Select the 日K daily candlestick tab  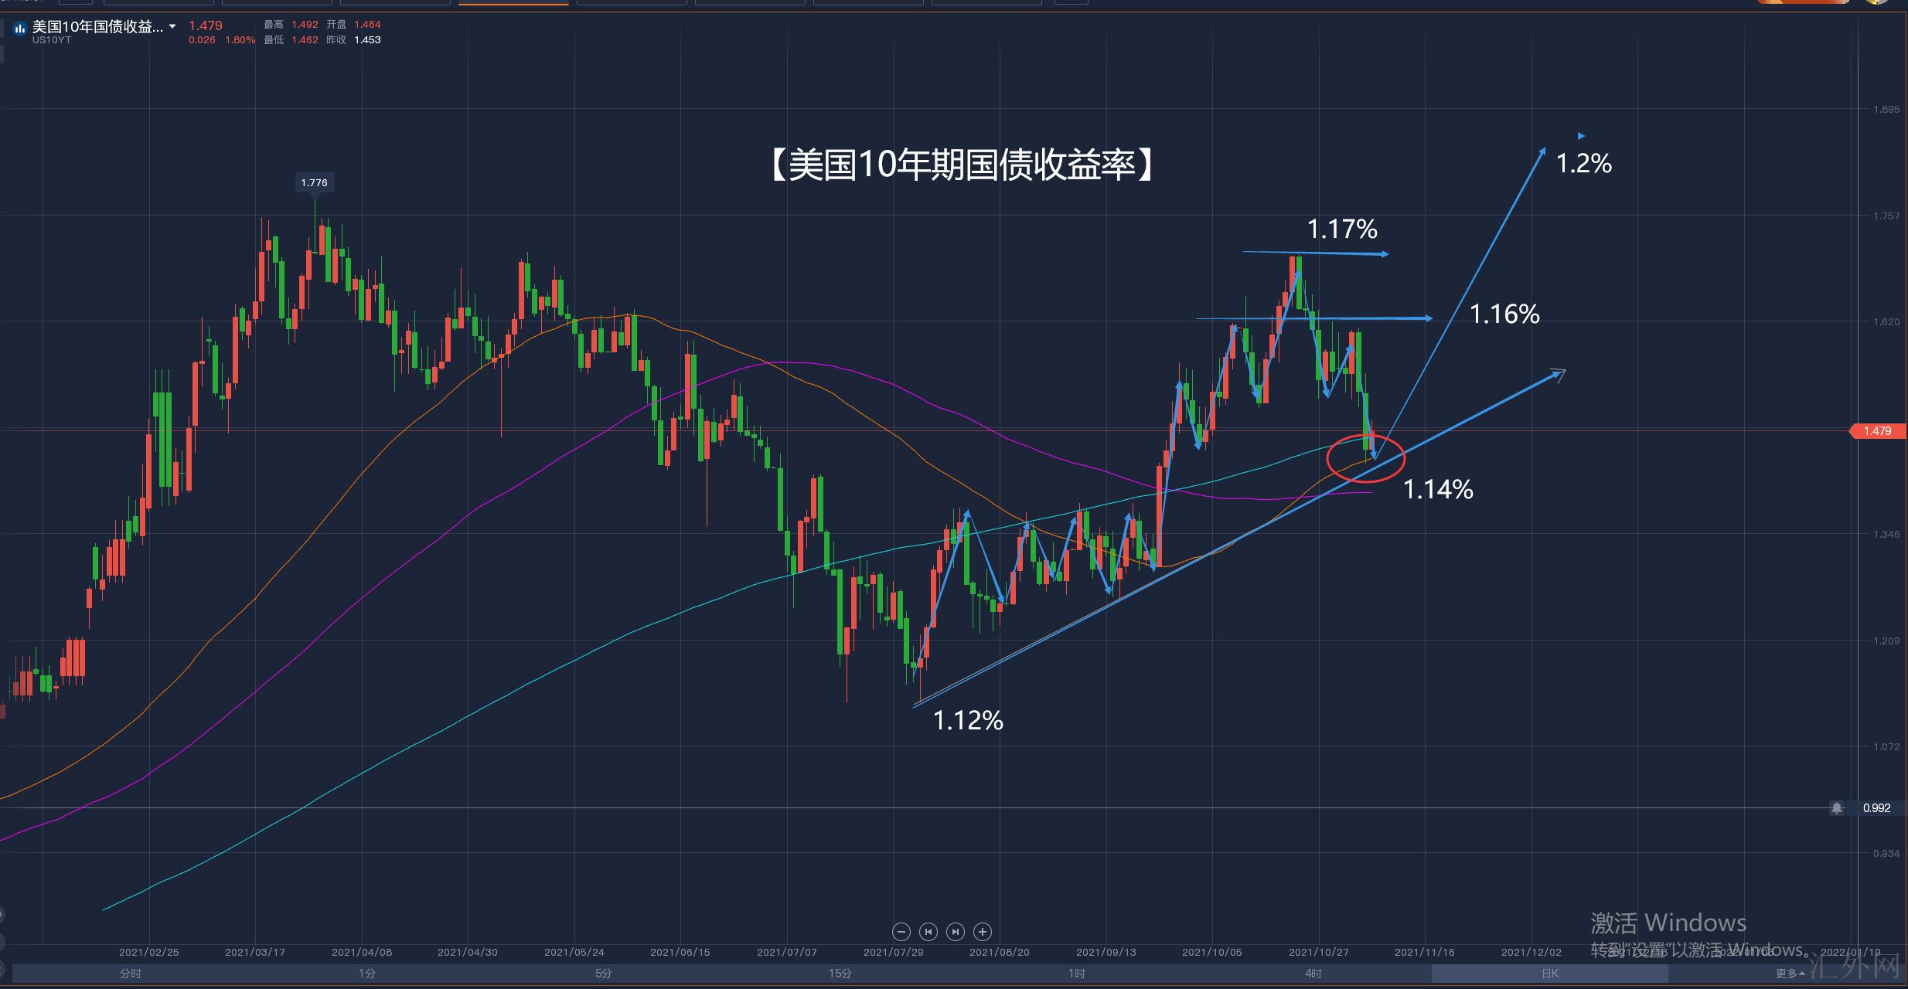pyautogui.click(x=1550, y=974)
